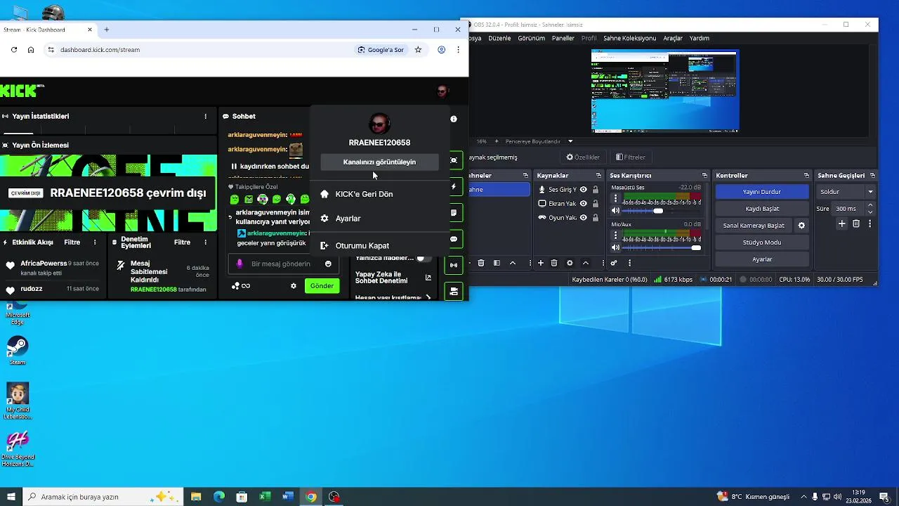899x506 pixels.
Task: Open emoji picker in Kick message box
Action: tap(328, 264)
